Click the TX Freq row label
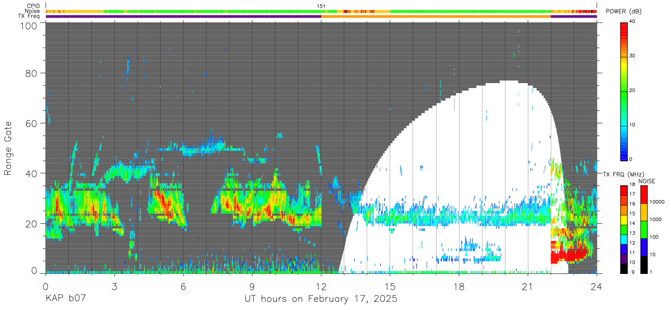This screenshot has height=310, width=671. [x=30, y=16]
